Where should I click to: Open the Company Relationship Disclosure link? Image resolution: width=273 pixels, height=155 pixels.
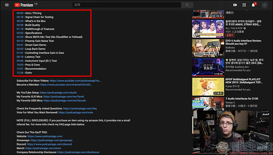(81, 152)
